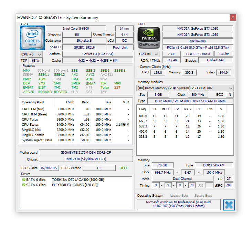Click the Intel Core i5-6500 name field
The width and height of the screenshot is (251, 227).
coord(76,29)
